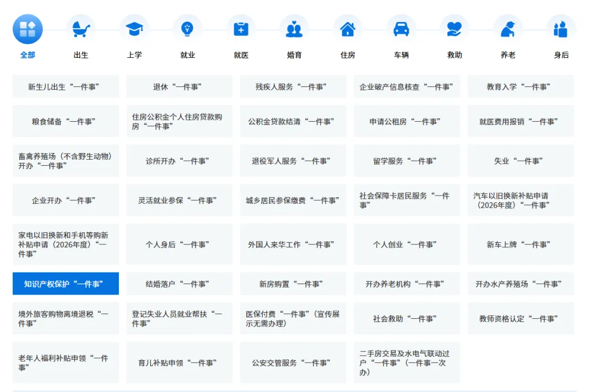
Task: Open 开办养老机构“一件事”
Action: click(x=407, y=284)
